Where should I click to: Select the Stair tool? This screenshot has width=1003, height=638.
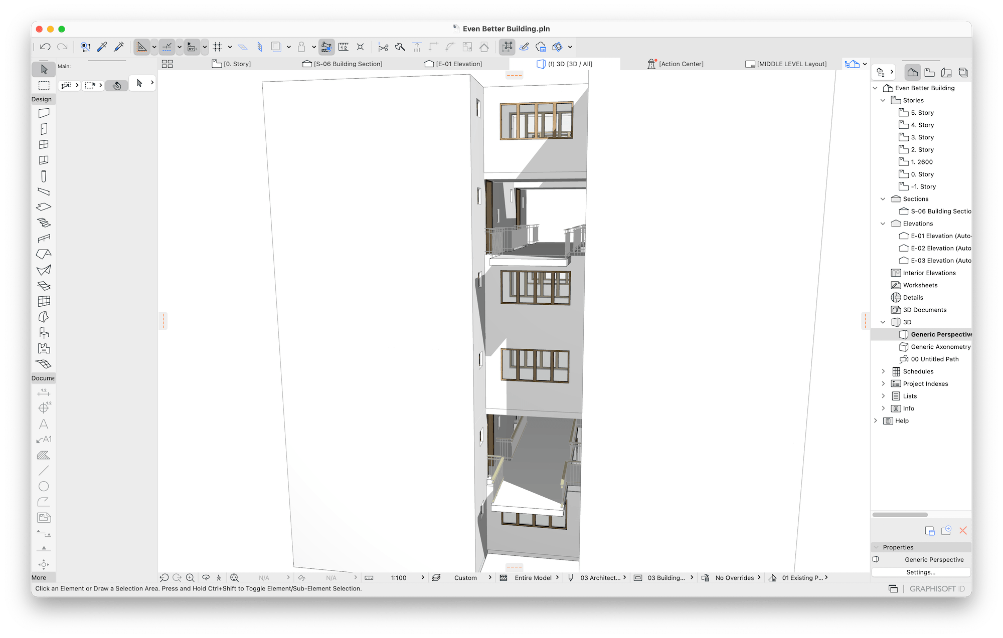pyautogui.click(x=44, y=223)
